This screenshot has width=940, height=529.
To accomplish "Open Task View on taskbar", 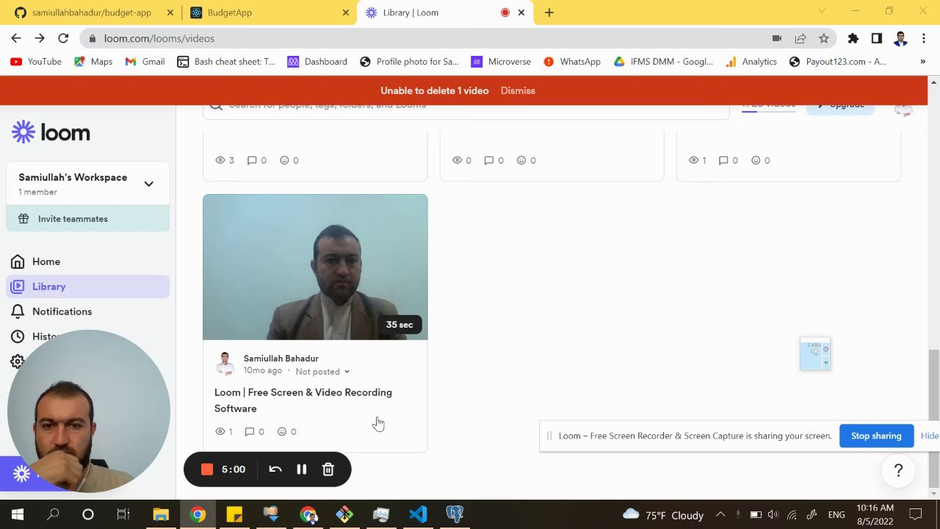I will 123,514.
